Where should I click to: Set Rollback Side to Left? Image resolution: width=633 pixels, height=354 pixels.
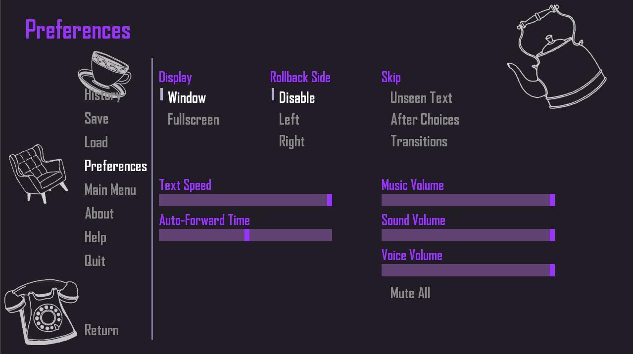[x=289, y=120]
